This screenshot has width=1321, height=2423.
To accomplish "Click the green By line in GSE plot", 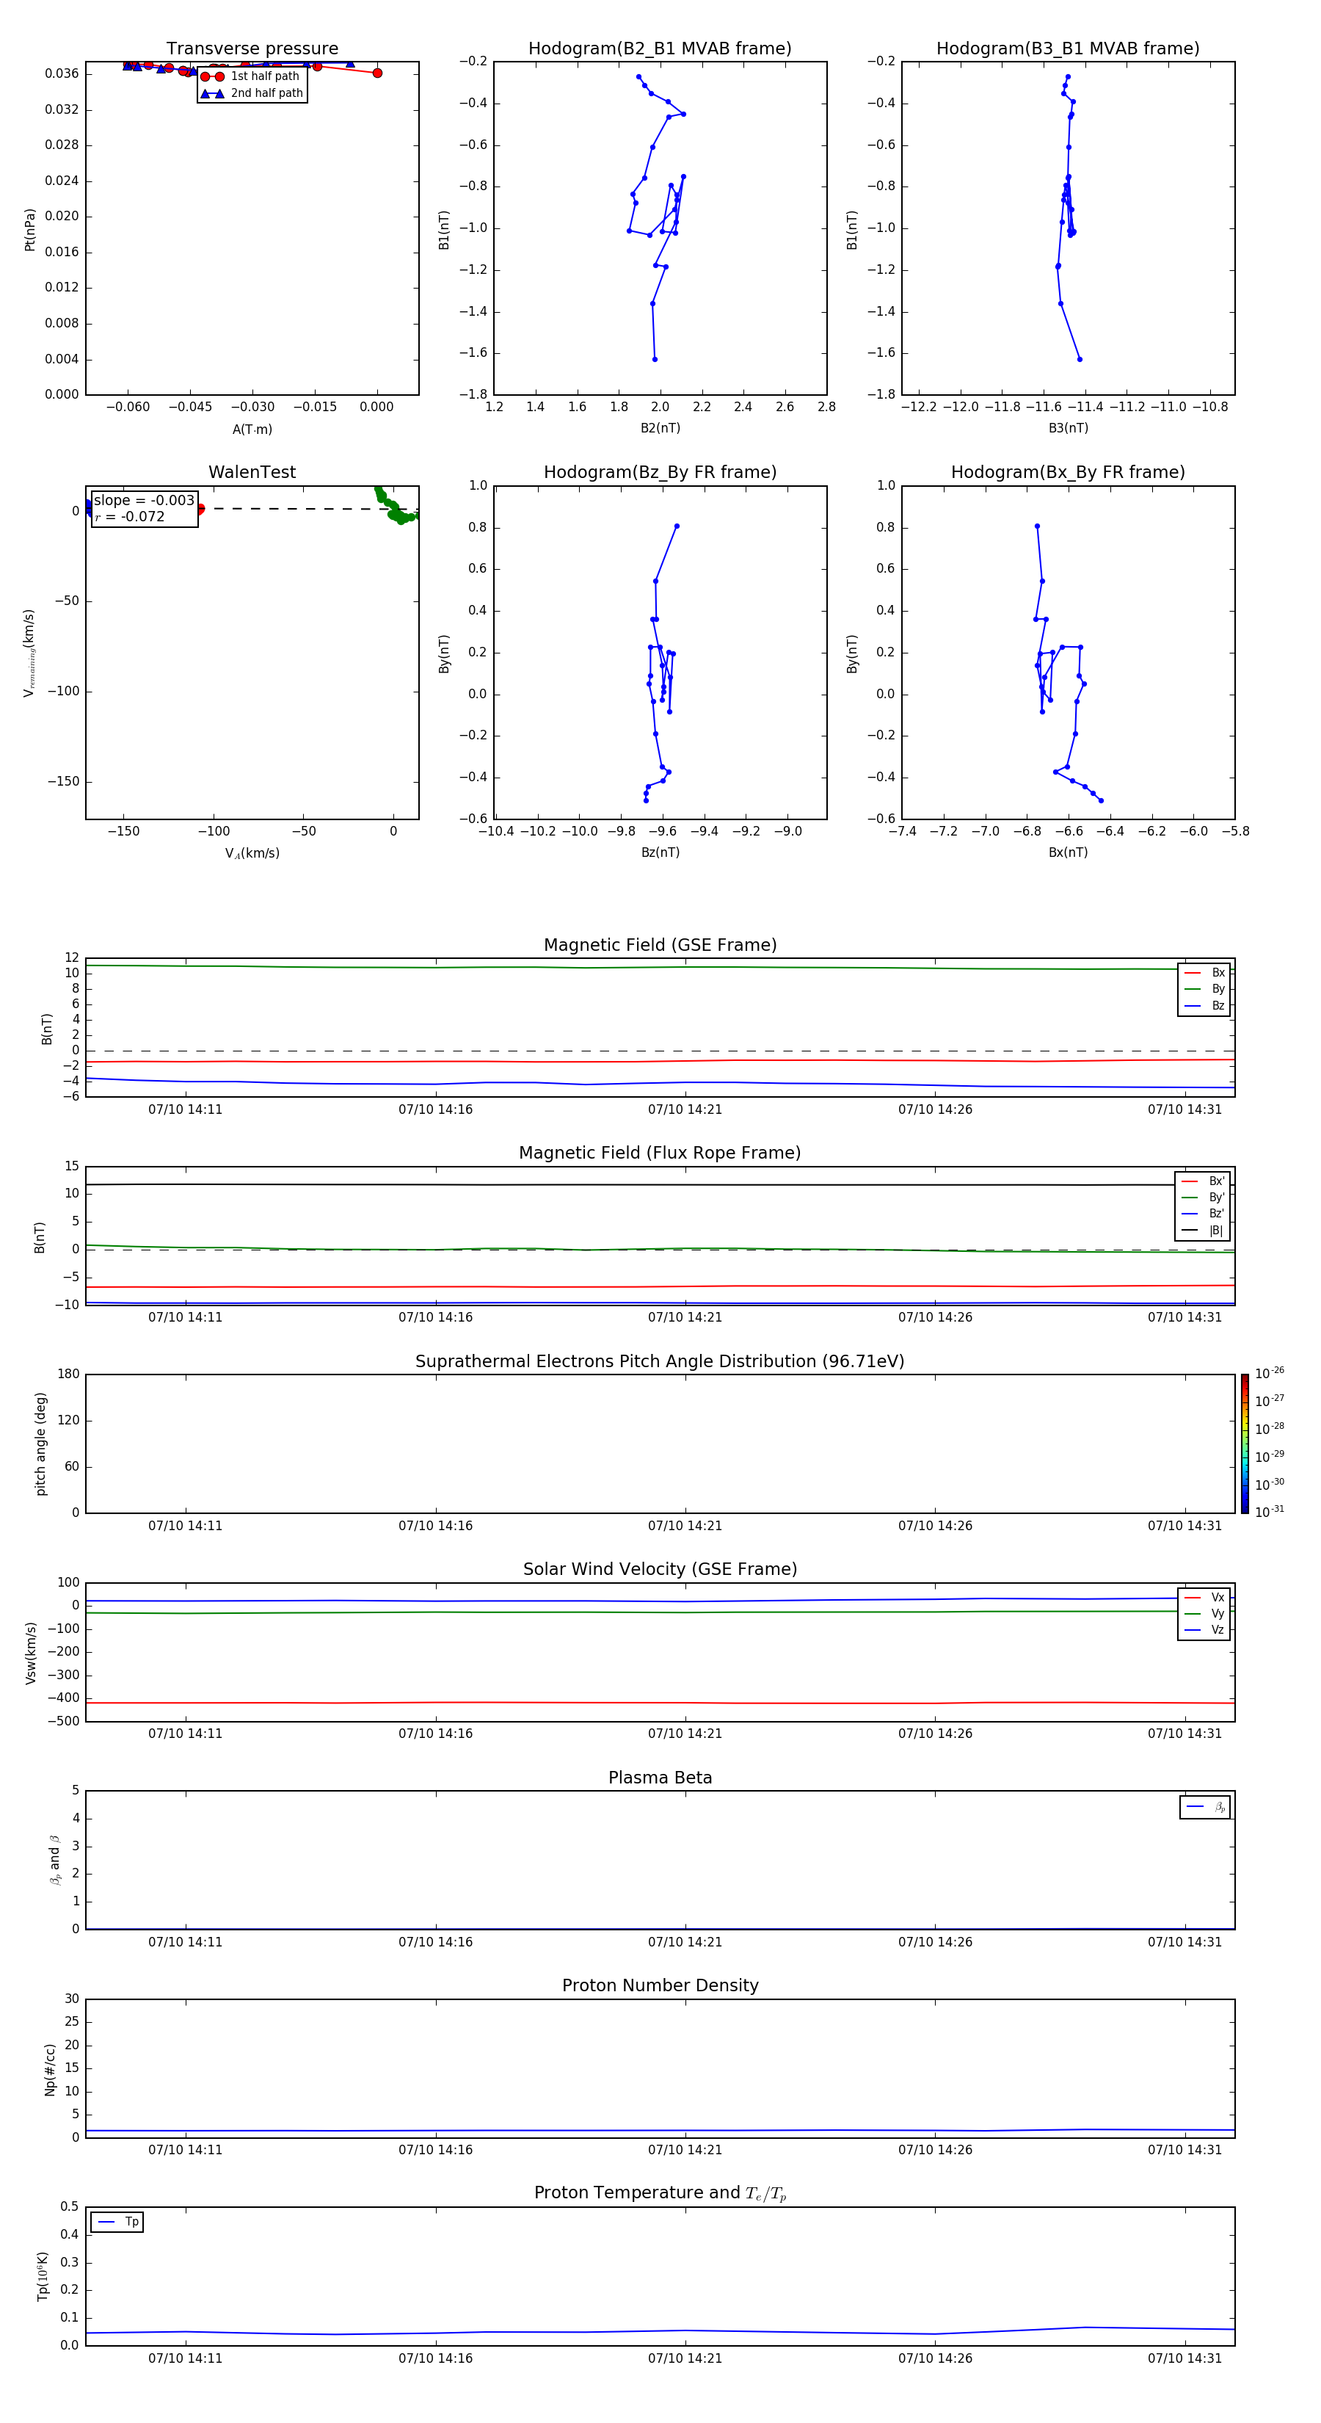I will [x=660, y=967].
